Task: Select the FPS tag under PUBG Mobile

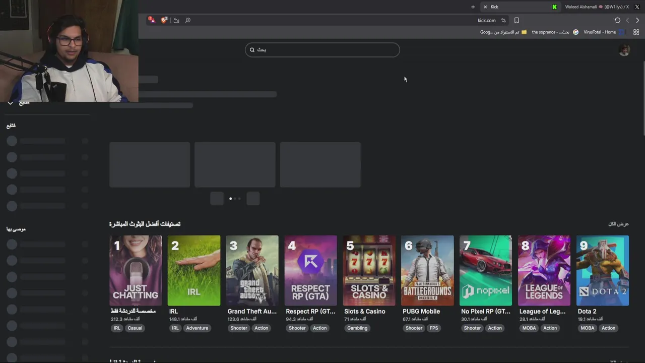Action: click(434, 328)
